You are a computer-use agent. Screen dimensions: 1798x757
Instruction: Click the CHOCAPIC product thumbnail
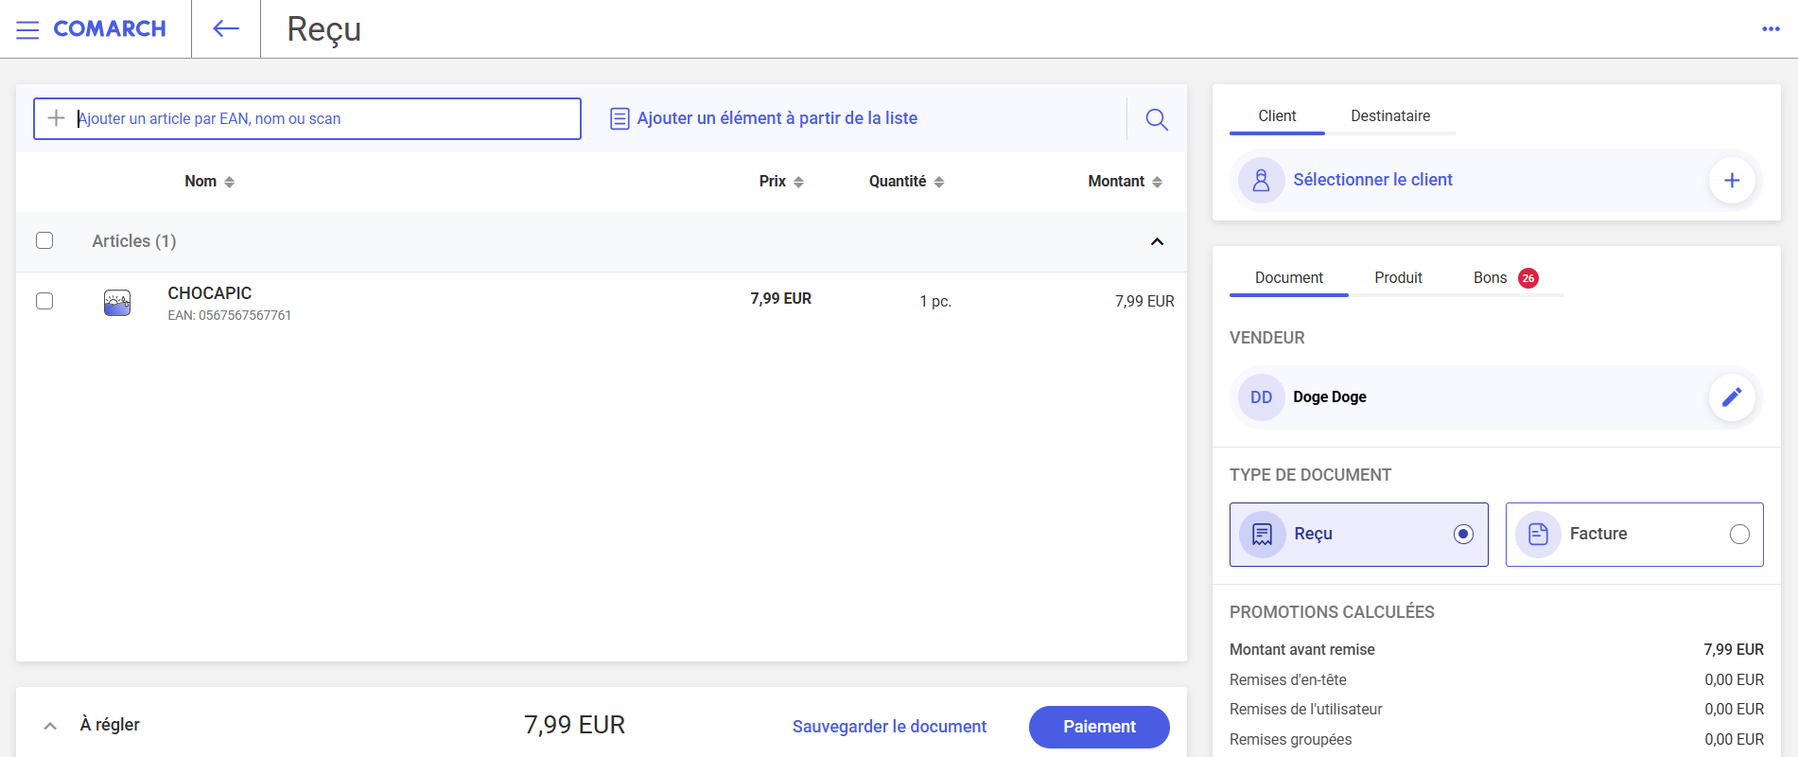click(x=117, y=303)
